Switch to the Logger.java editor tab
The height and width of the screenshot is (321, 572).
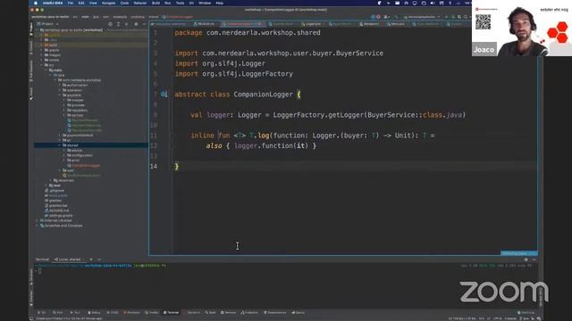[311, 24]
